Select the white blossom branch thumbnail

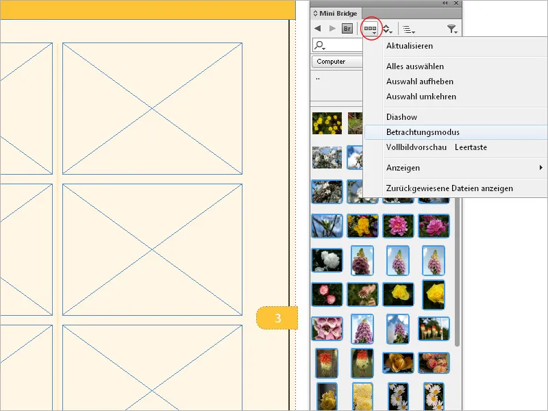coord(327,158)
